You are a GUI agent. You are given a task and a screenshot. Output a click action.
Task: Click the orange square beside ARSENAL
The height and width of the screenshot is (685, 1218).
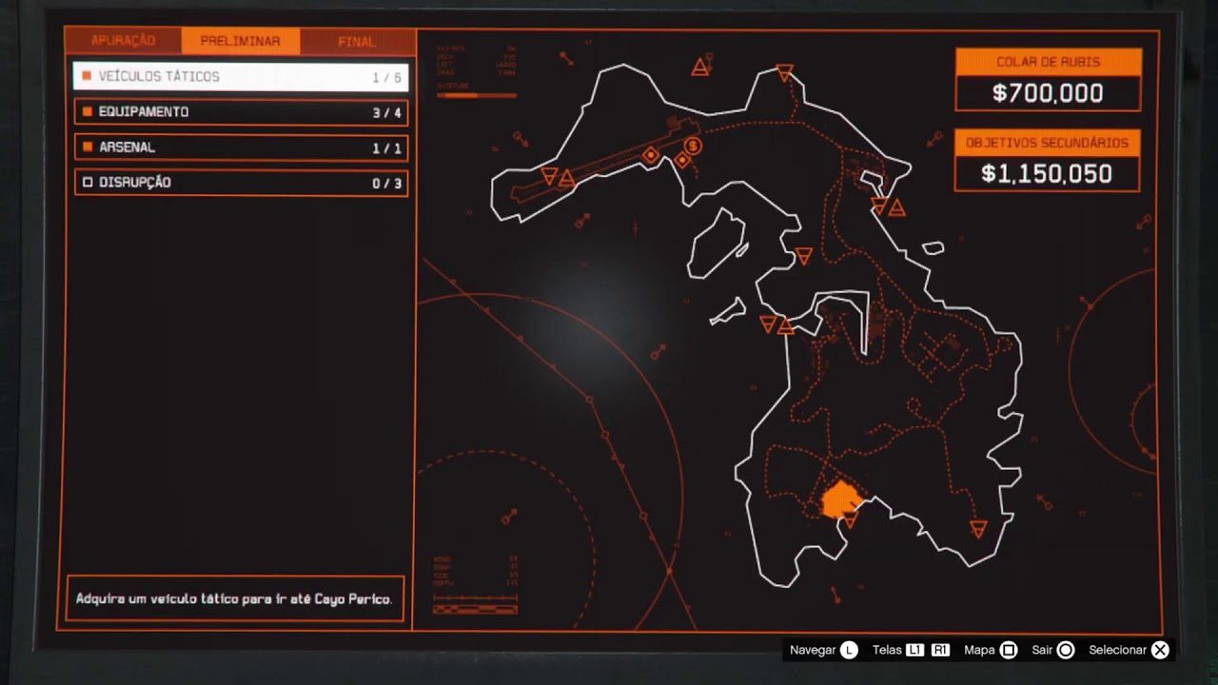pos(88,147)
